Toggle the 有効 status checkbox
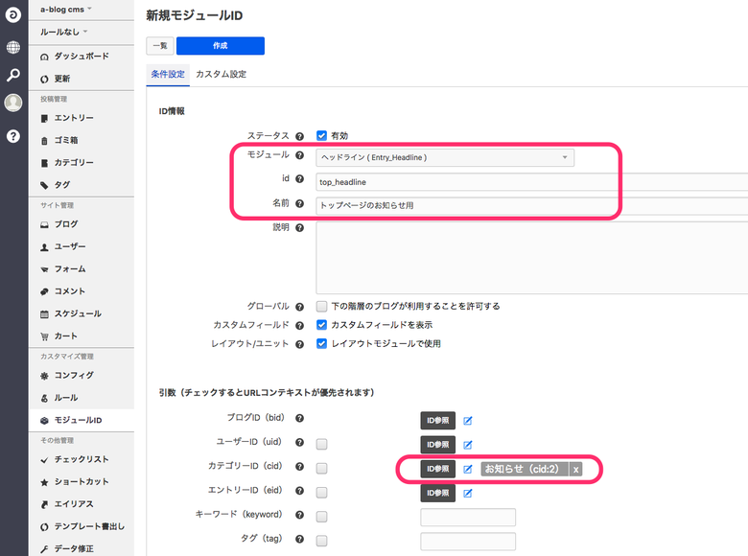This screenshot has height=556, width=748. [x=322, y=136]
